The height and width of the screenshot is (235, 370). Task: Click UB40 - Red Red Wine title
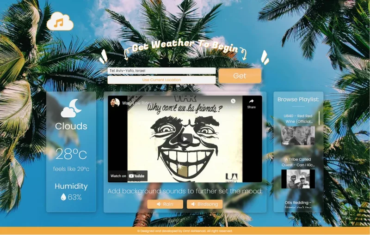click(298, 119)
